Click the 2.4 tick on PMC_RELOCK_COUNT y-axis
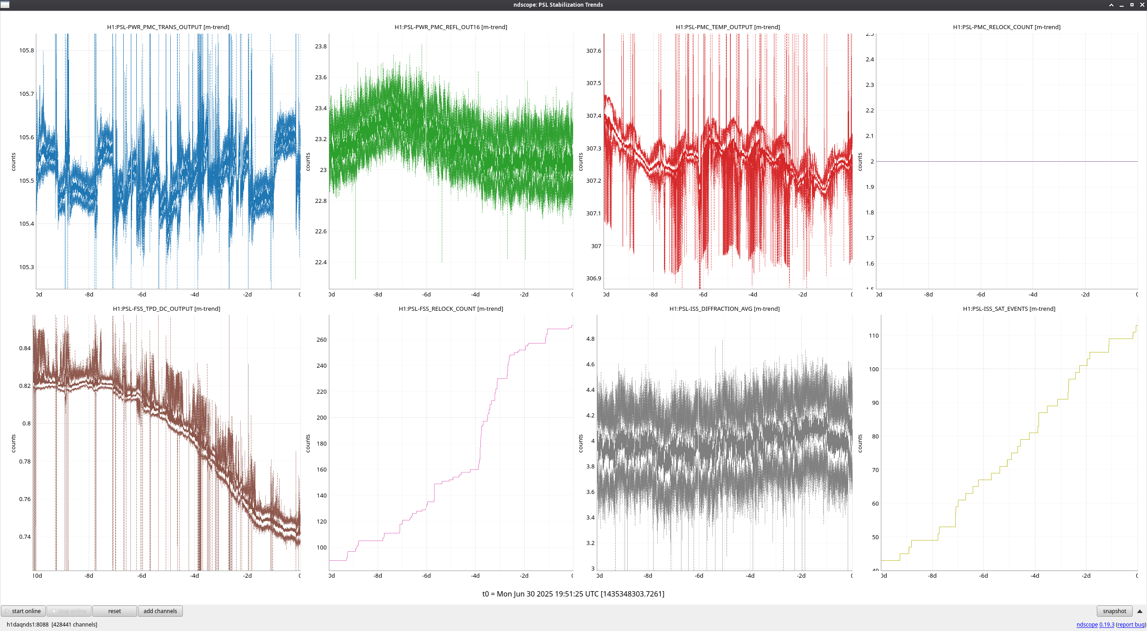Viewport: 1147px width, 631px height. 870,60
